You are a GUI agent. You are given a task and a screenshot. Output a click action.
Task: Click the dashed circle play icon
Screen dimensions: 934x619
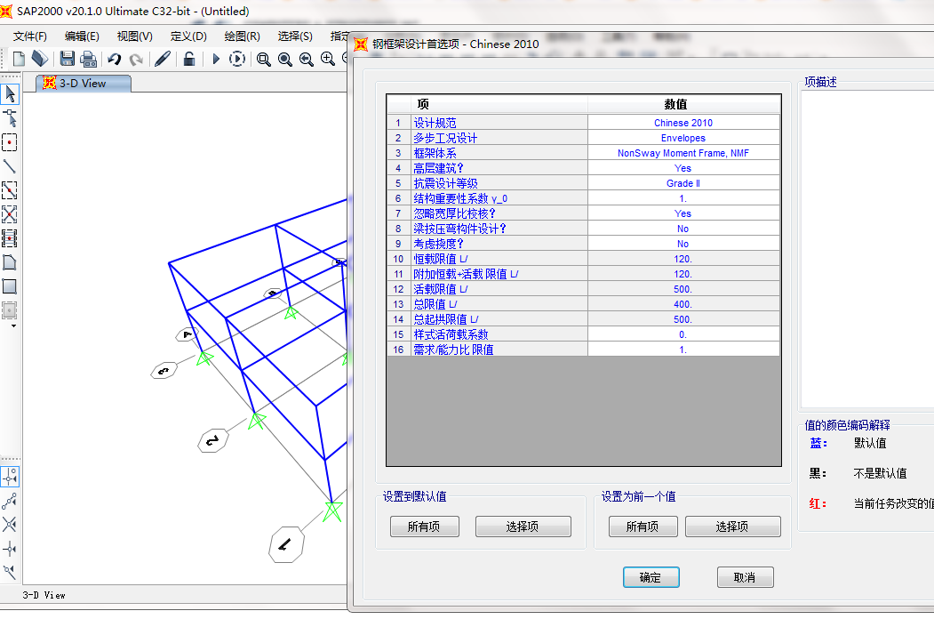[x=237, y=59]
